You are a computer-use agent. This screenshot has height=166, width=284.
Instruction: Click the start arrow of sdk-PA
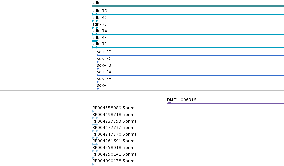click(98, 75)
